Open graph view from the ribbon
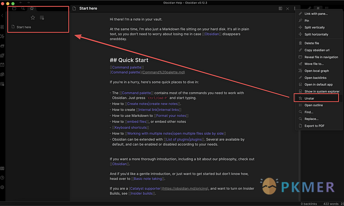Image resolution: width=344 pixels, height=206 pixels. tap(2, 36)
